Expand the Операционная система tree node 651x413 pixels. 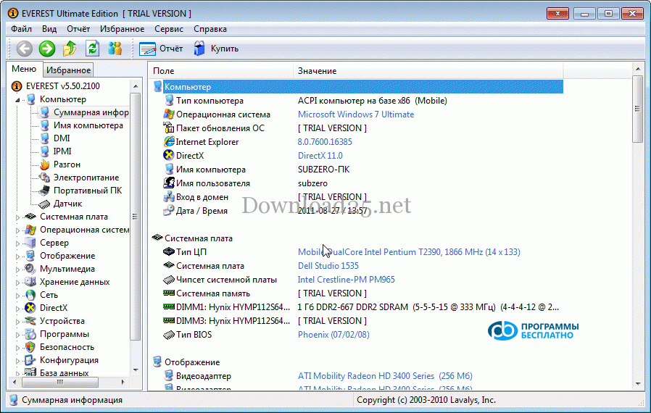[x=17, y=230]
